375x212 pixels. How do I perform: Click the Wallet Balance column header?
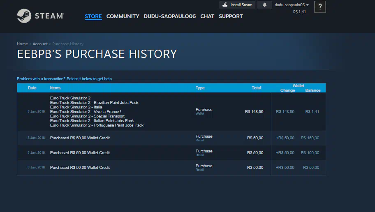(312, 90)
